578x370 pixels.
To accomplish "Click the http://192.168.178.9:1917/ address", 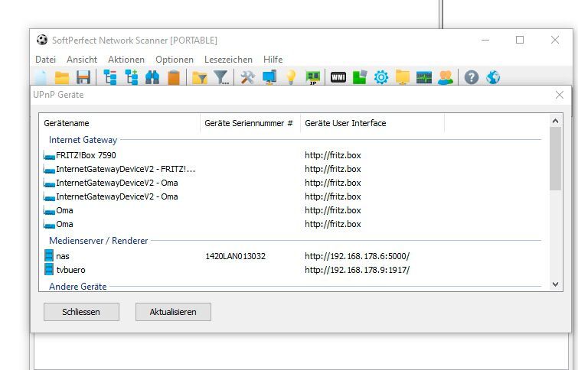I will [x=358, y=270].
